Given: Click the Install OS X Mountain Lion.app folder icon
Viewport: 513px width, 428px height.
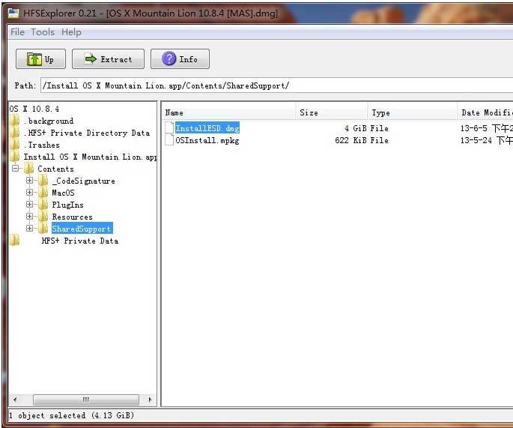Looking at the screenshot, I should (x=15, y=157).
